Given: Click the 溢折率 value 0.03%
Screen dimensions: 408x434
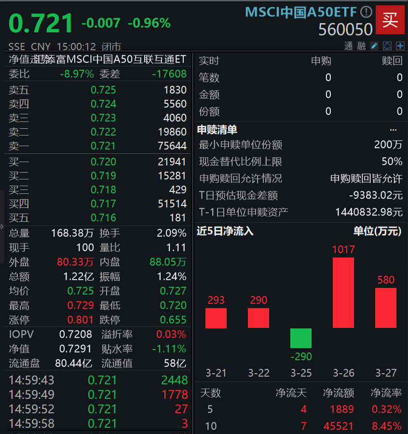Looking at the screenshot, I should 171,334.
